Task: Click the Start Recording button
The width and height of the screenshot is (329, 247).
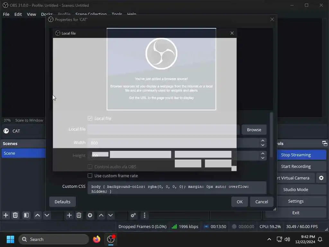Action: click(302, 166)
